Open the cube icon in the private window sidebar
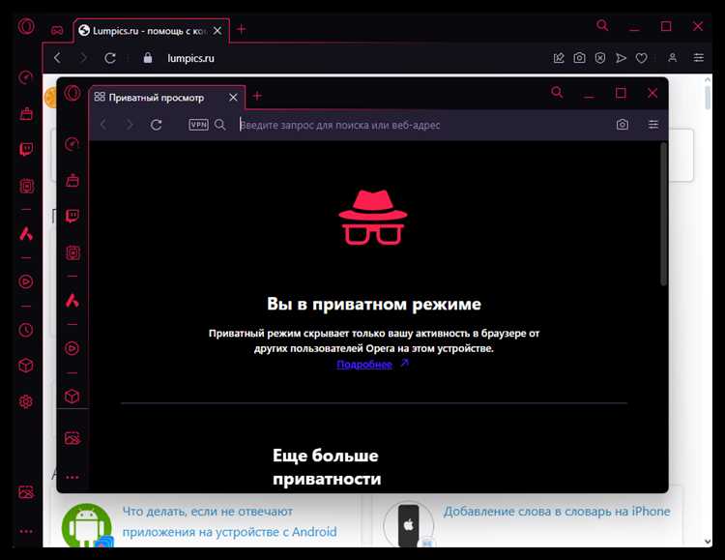This screenshot has height=560, width=725. point(72,397)
